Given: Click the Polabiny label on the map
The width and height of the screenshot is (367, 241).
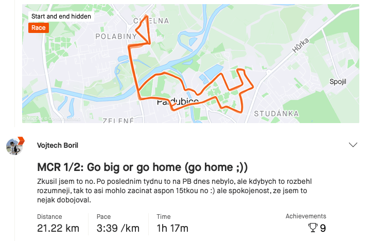Looking at the screenshot, I should [114, 37].
